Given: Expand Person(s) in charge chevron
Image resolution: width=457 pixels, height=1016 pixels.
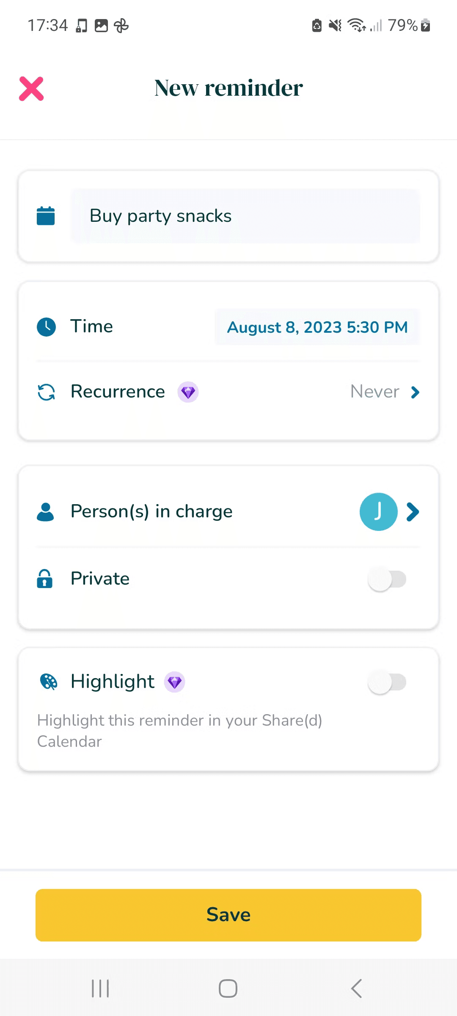Looking at the screenshot, I should 413,512.
